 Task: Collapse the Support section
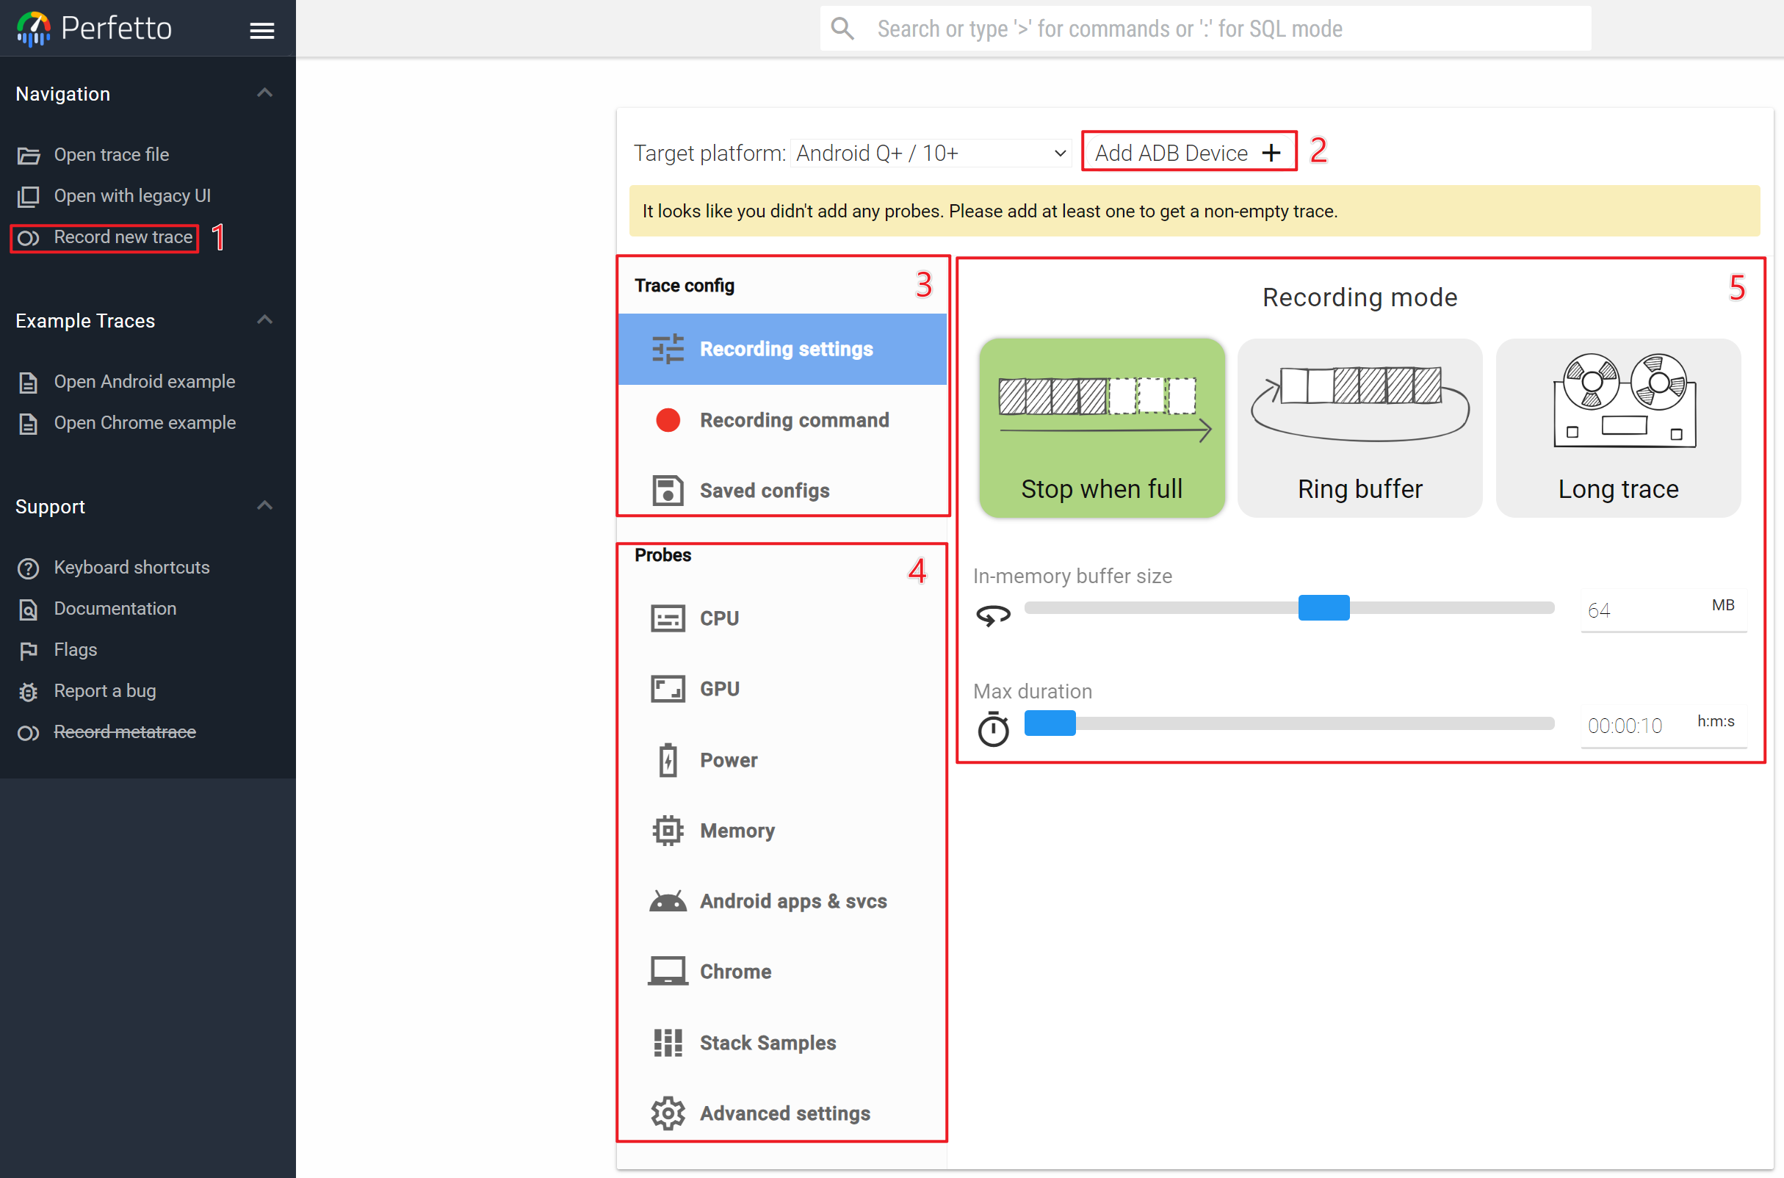264,505
